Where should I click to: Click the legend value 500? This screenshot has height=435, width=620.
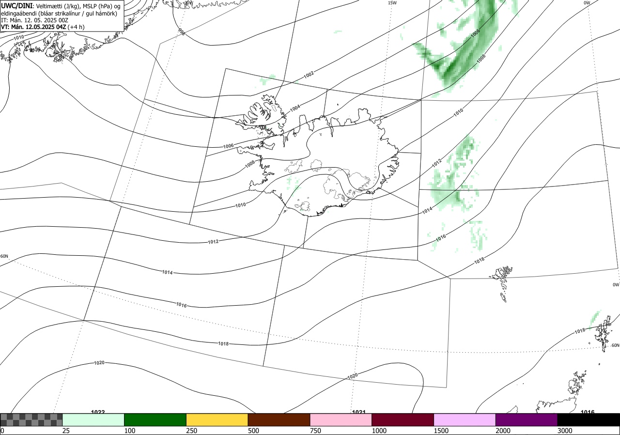(253, 431)
